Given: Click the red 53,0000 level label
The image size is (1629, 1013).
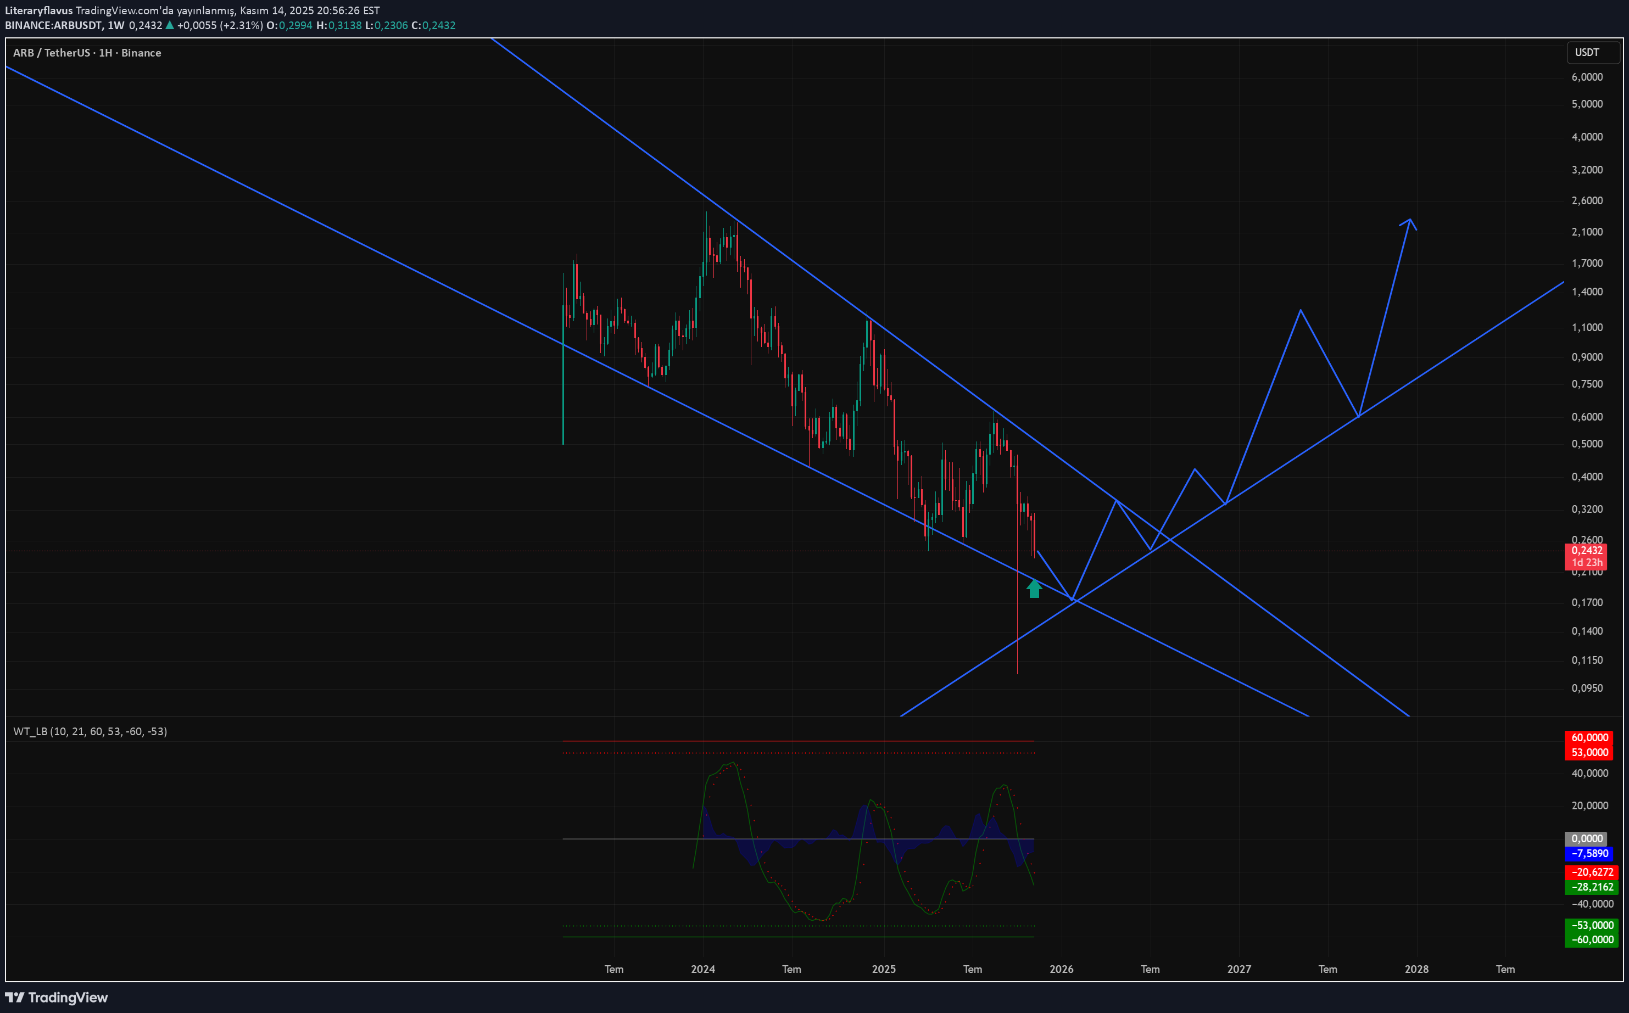Looking at the screenshot, I should 1589,752.
